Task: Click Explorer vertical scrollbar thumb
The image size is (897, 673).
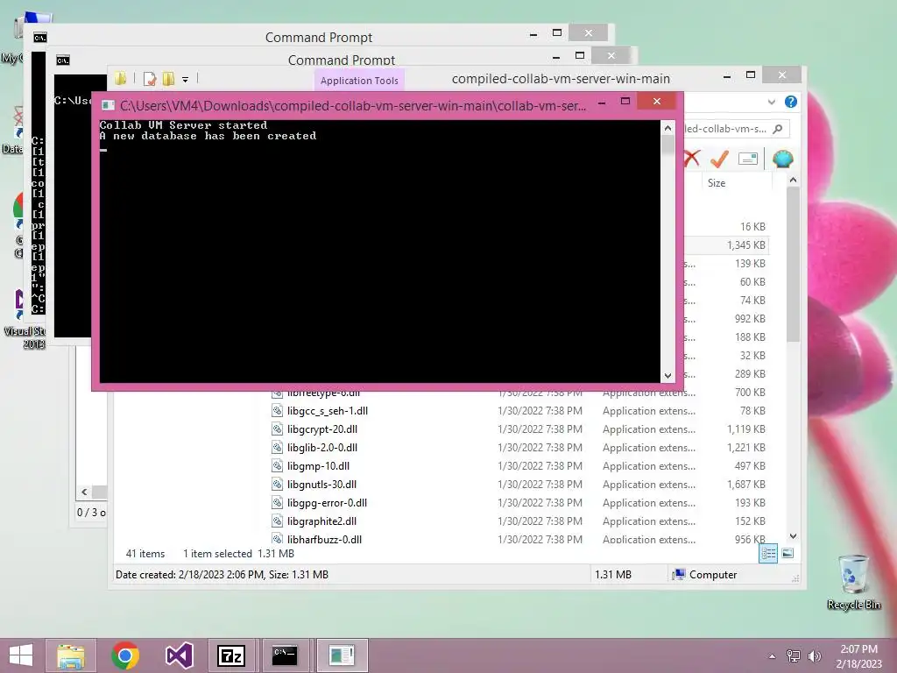Action: [793, 265]
